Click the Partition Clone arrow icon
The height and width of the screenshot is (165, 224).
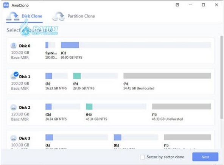tap(58, 16)
